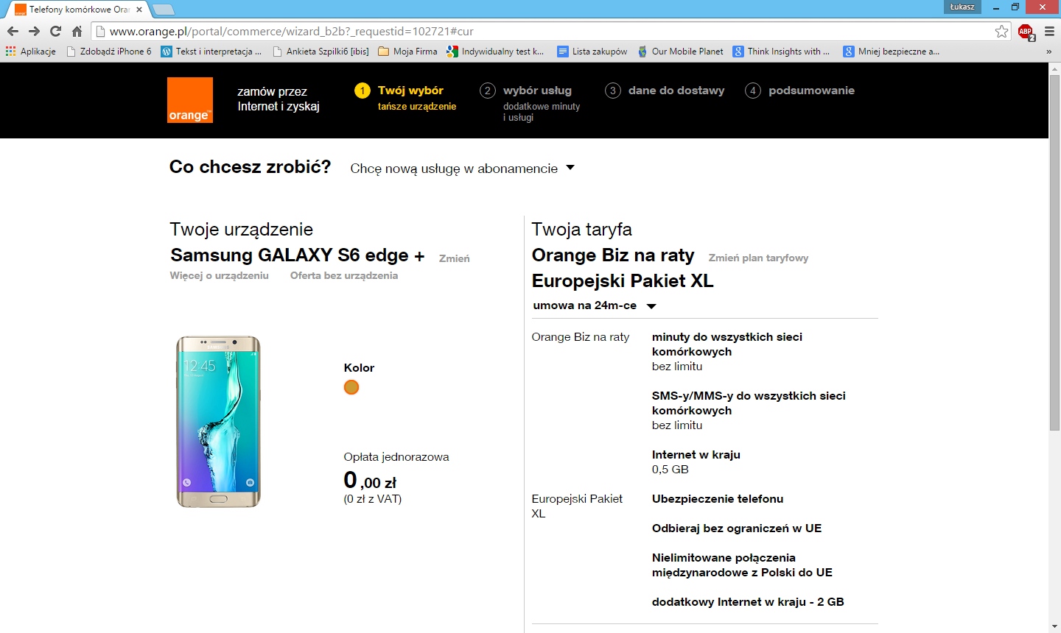
Task: Click the Samsung GALAXY S6 edge + heading
Action: (x=298, y=255)
